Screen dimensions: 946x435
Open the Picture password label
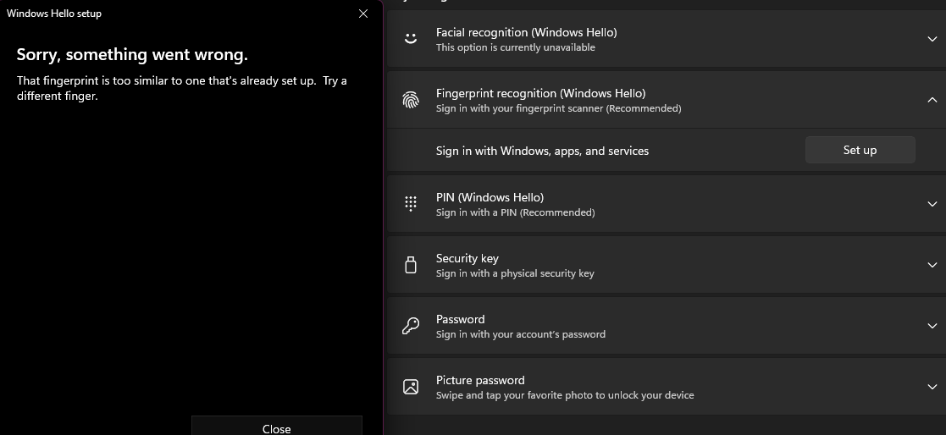pos(480,380)
